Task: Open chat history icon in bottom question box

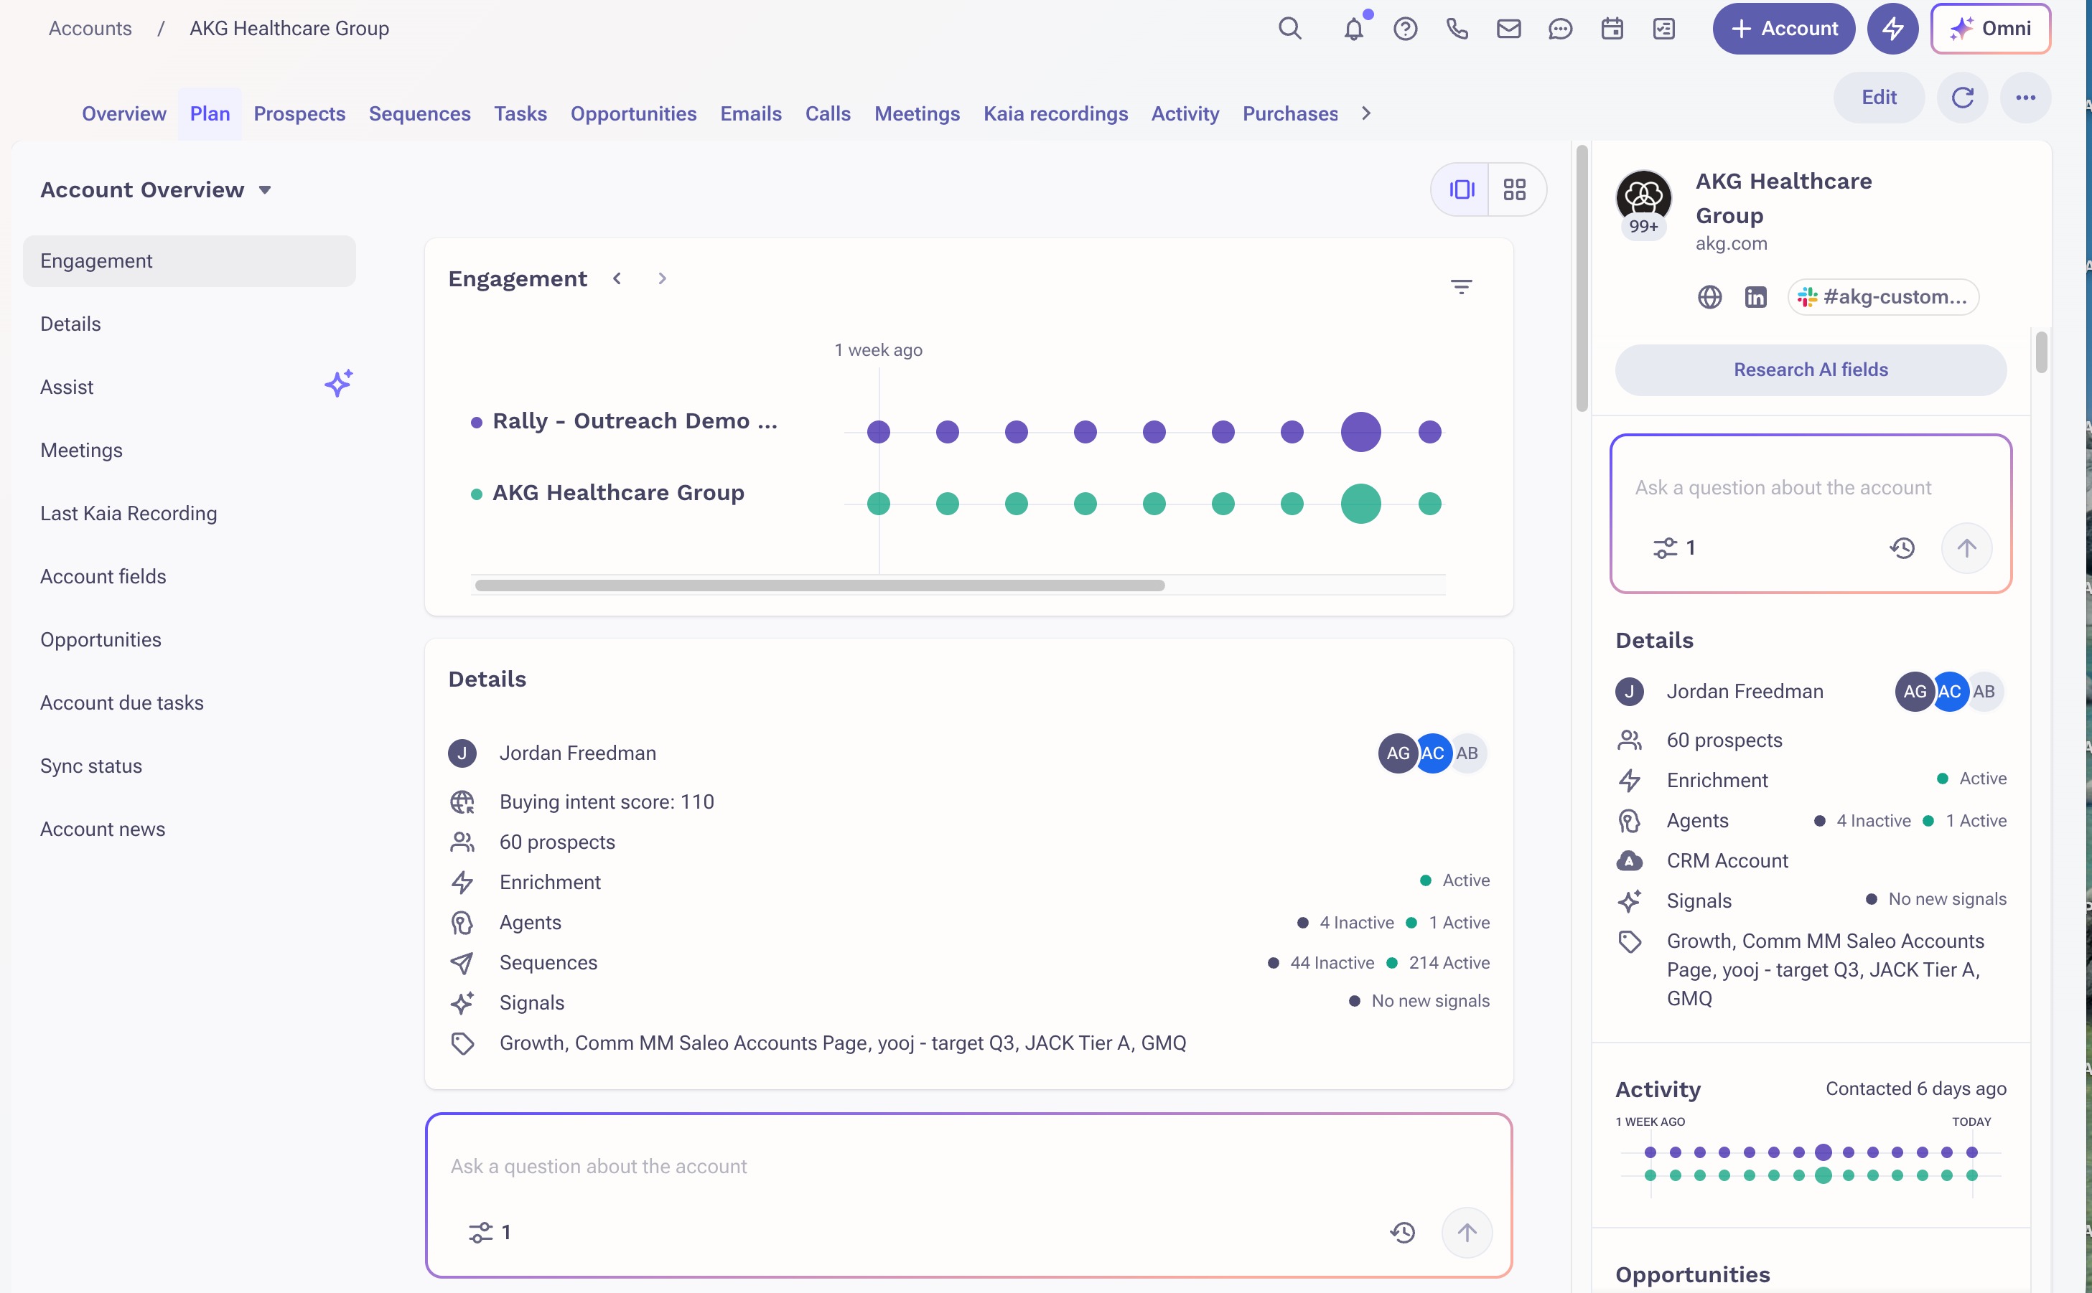Action: 1402,1232
